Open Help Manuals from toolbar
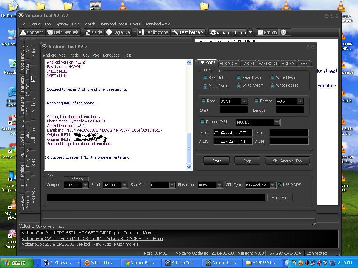This screenshot has width=358, height=268. pos(63,32)
